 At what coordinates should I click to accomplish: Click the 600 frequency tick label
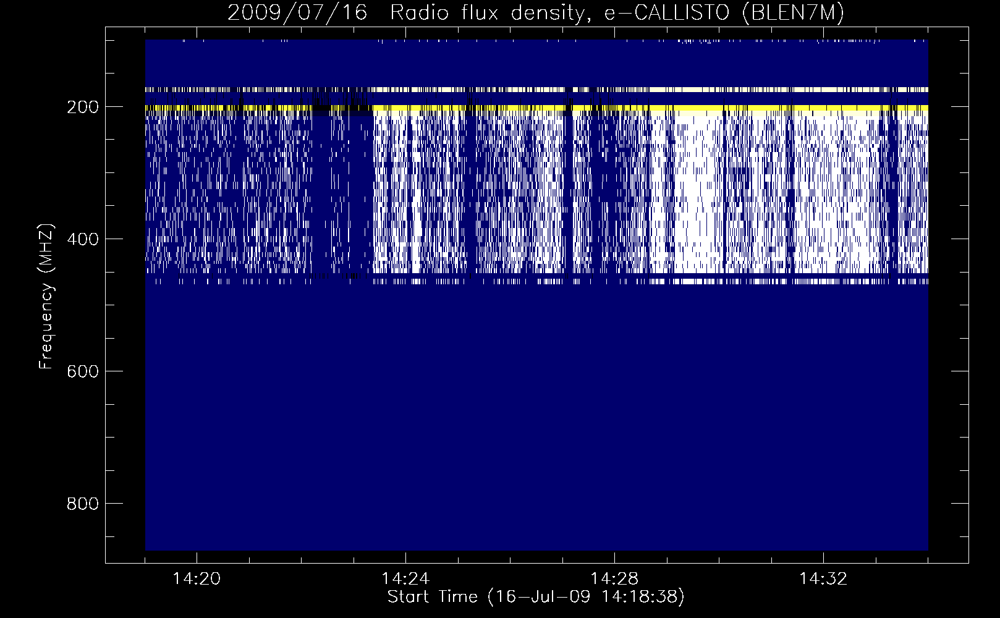click(82, 371)
